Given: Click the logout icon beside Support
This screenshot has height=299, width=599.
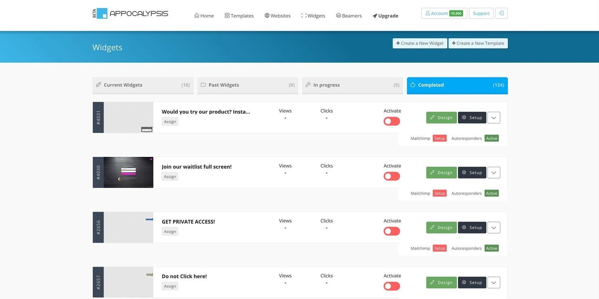Looking at the screenshot, I should point(501,13).
